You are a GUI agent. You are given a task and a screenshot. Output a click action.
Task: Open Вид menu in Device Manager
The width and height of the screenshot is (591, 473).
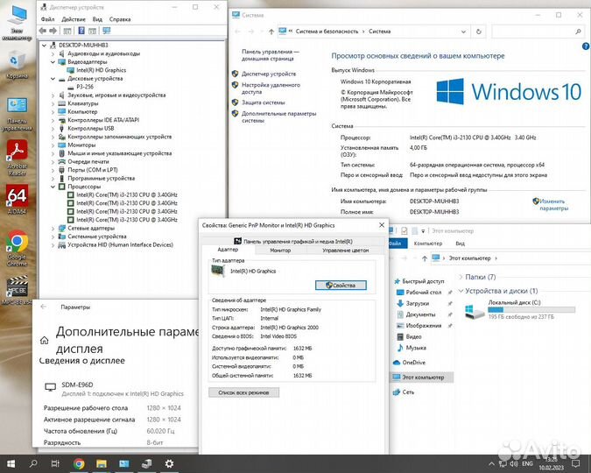pos(97,19)
